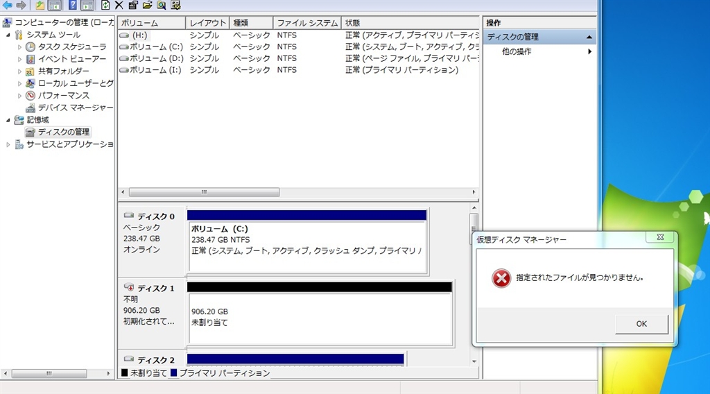Select 共有フォルダー tree item
710x394 pixels.
pos(63,71)
